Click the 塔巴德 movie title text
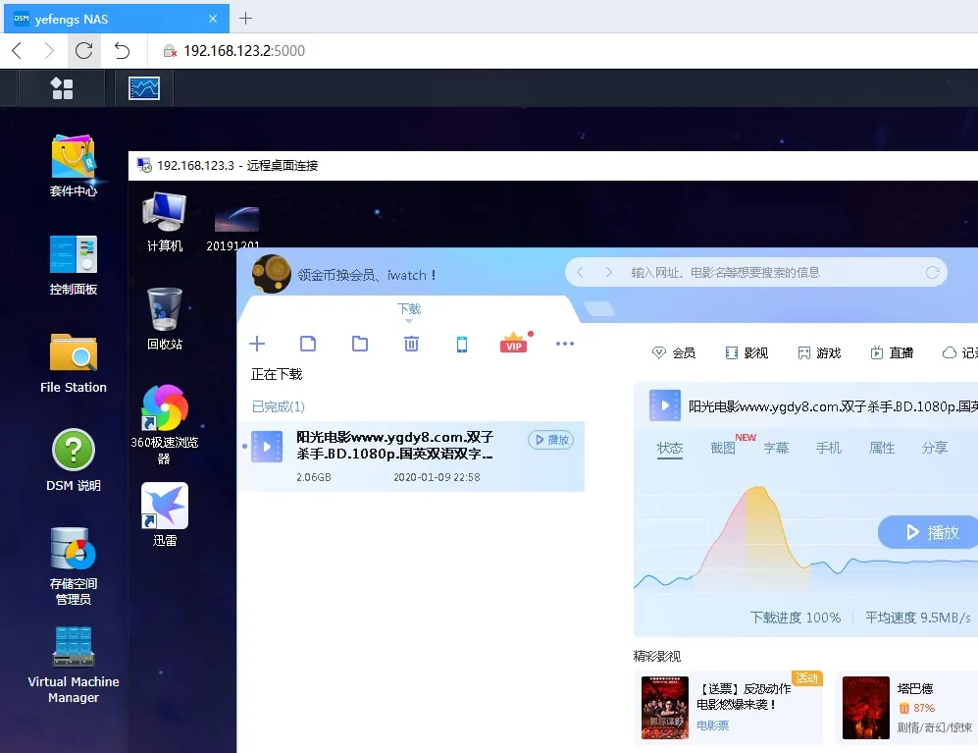 915,688
